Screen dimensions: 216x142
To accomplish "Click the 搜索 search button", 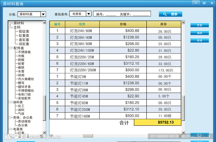I will tap(170, 14).
